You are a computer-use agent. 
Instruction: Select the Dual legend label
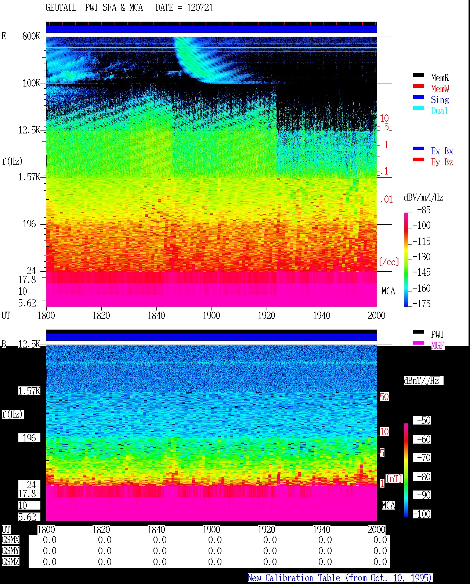click(440, 111)
